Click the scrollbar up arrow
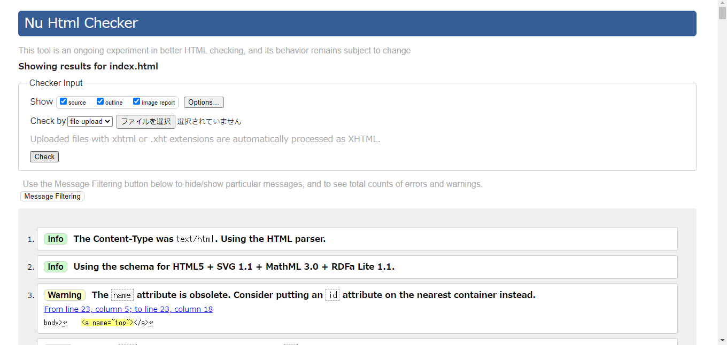Screen dimensions: 727x345 pyautogui.click(x=723, y=4)
